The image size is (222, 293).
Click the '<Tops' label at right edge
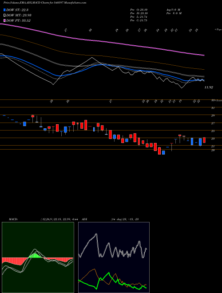[x=218, y=30]
